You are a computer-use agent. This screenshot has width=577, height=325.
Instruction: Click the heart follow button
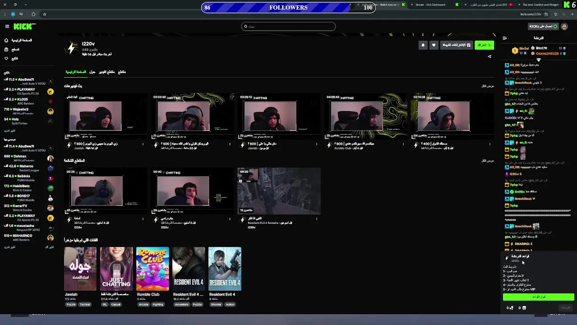click(x=434, y=45)
